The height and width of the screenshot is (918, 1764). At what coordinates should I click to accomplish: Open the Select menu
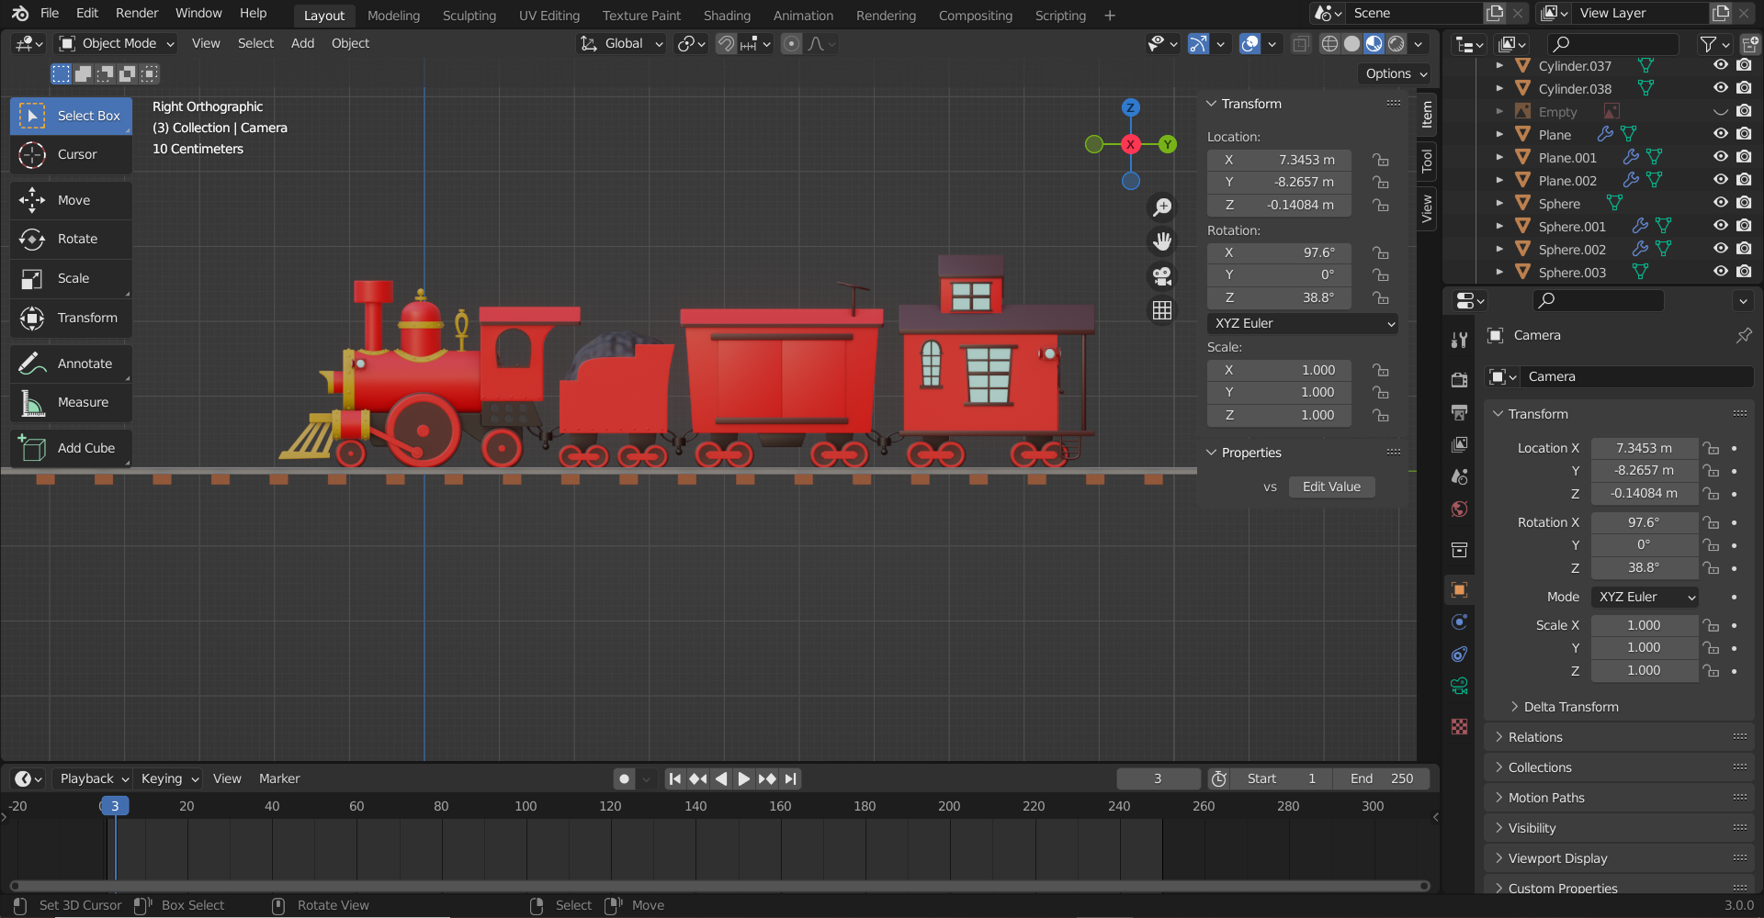[x=255, y=43]
